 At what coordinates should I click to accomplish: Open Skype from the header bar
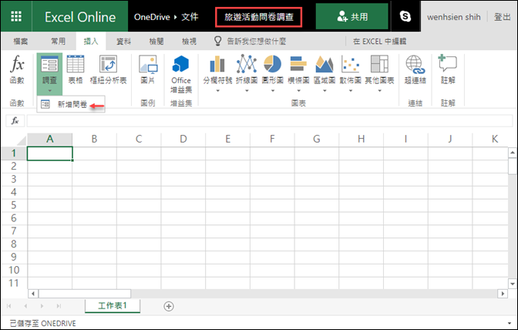(405, 16)
